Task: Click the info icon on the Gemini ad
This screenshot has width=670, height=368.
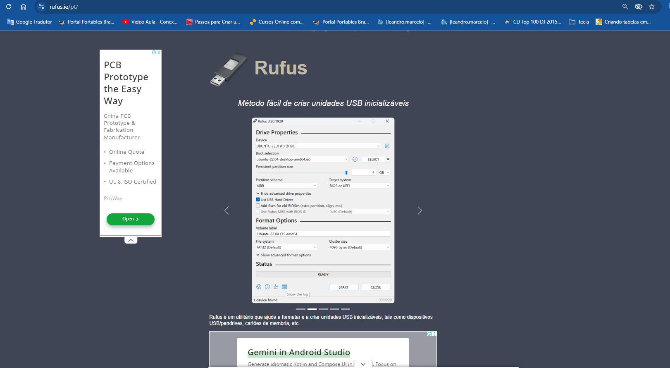Action: tap(429, 334)
